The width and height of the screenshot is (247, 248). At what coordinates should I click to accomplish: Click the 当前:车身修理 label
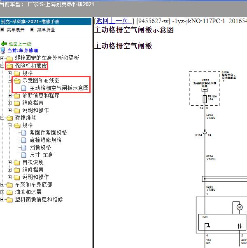23,50
